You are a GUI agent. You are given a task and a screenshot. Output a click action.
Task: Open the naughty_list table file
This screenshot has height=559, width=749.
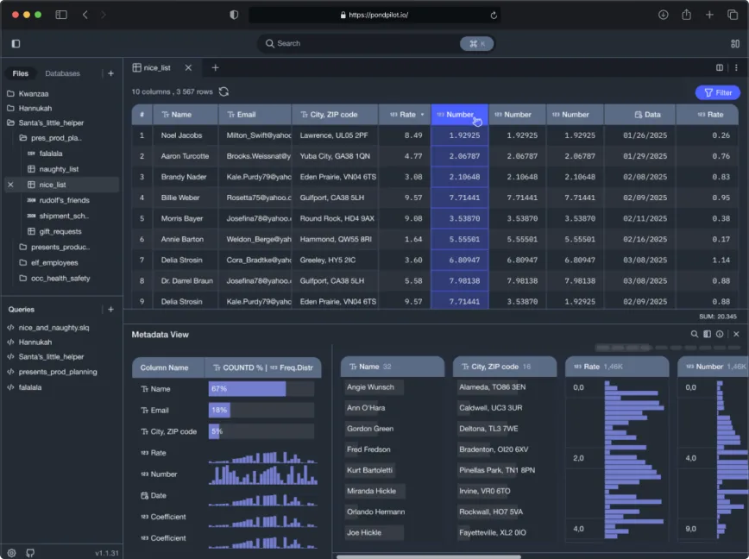tap(53, 169)
